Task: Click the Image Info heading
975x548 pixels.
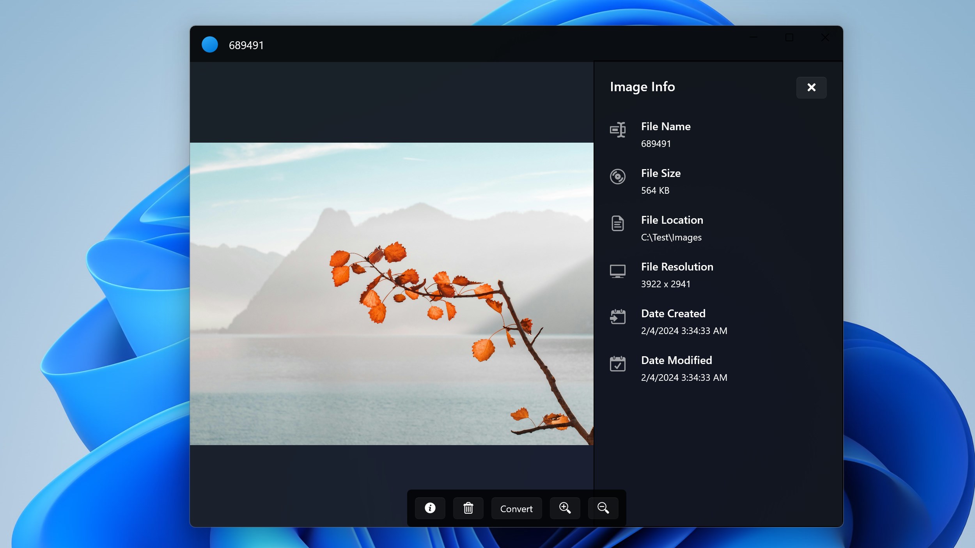Action: 642,87
